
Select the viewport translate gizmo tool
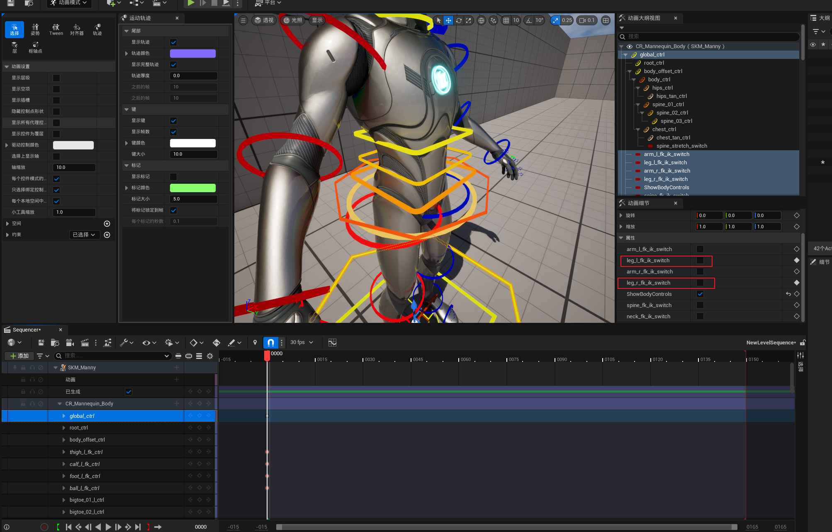[448, 20]
